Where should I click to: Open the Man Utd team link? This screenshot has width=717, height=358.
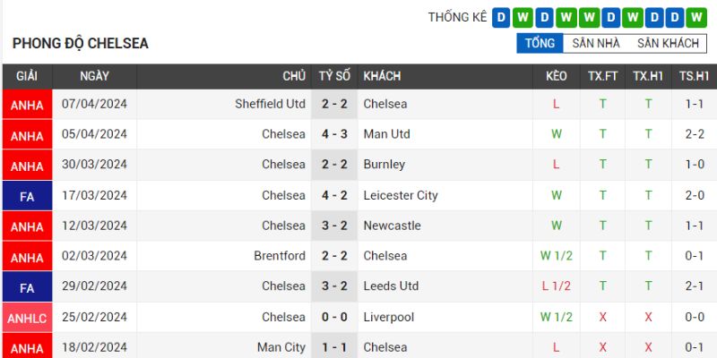click(x=386, y=134)
